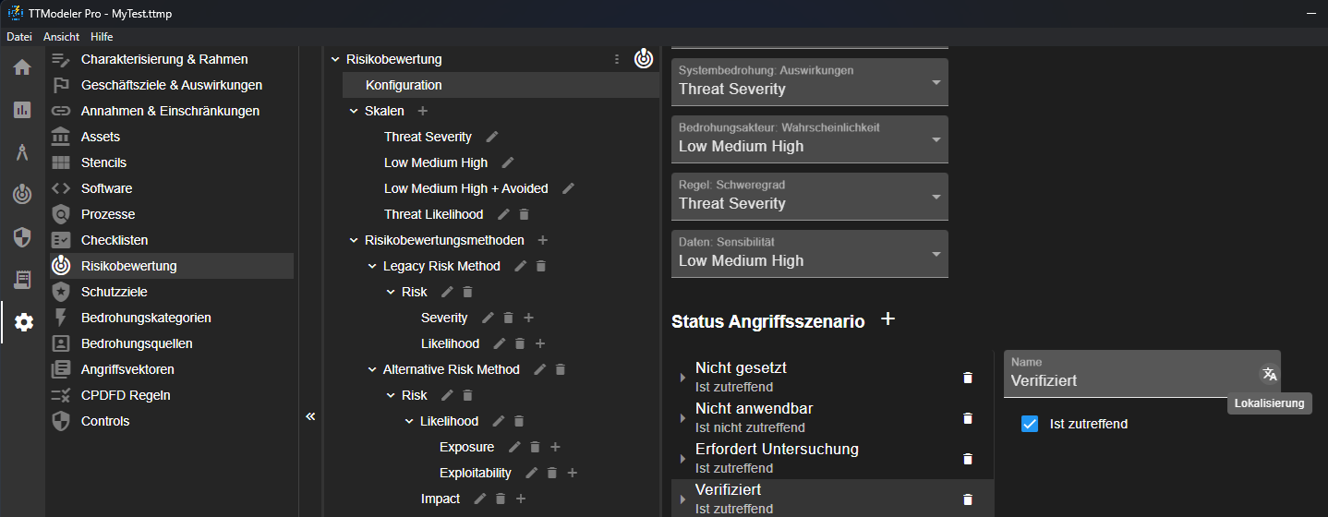Screen dimensions: 1328x517
Task: Delete the Threat Likelihood scale
Action: (524, 214)
